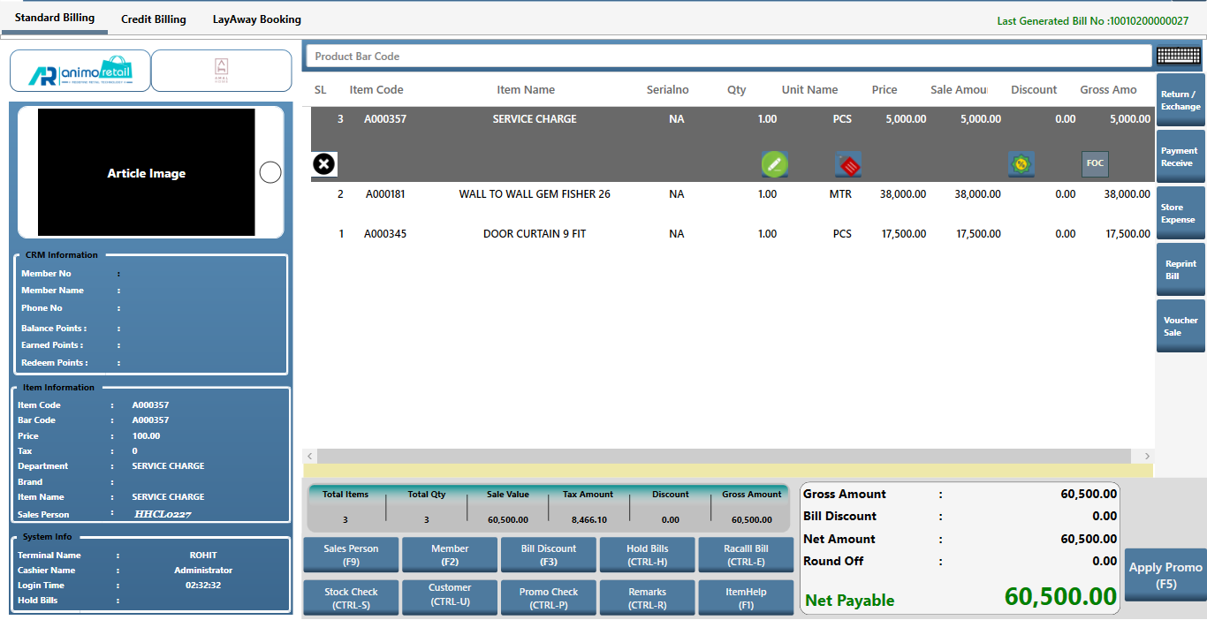Focus the Product Bar Code input field
This screenshot has width=1207, height=620.
(x=728, y=57)
